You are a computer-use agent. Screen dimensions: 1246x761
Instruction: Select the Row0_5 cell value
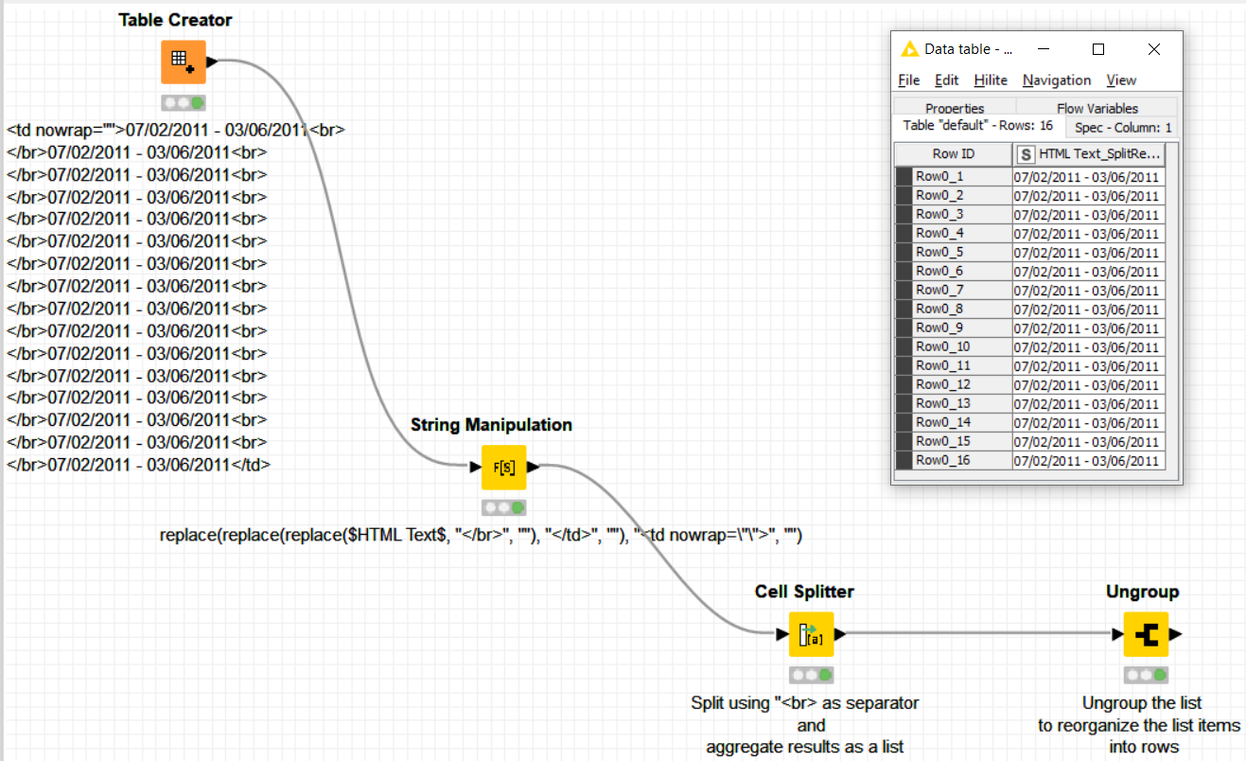click(x=1086, y=252)
